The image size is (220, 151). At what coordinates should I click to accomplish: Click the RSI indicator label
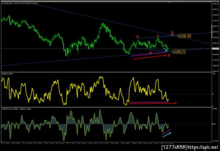pyautogui.click(x=7, y=74)
